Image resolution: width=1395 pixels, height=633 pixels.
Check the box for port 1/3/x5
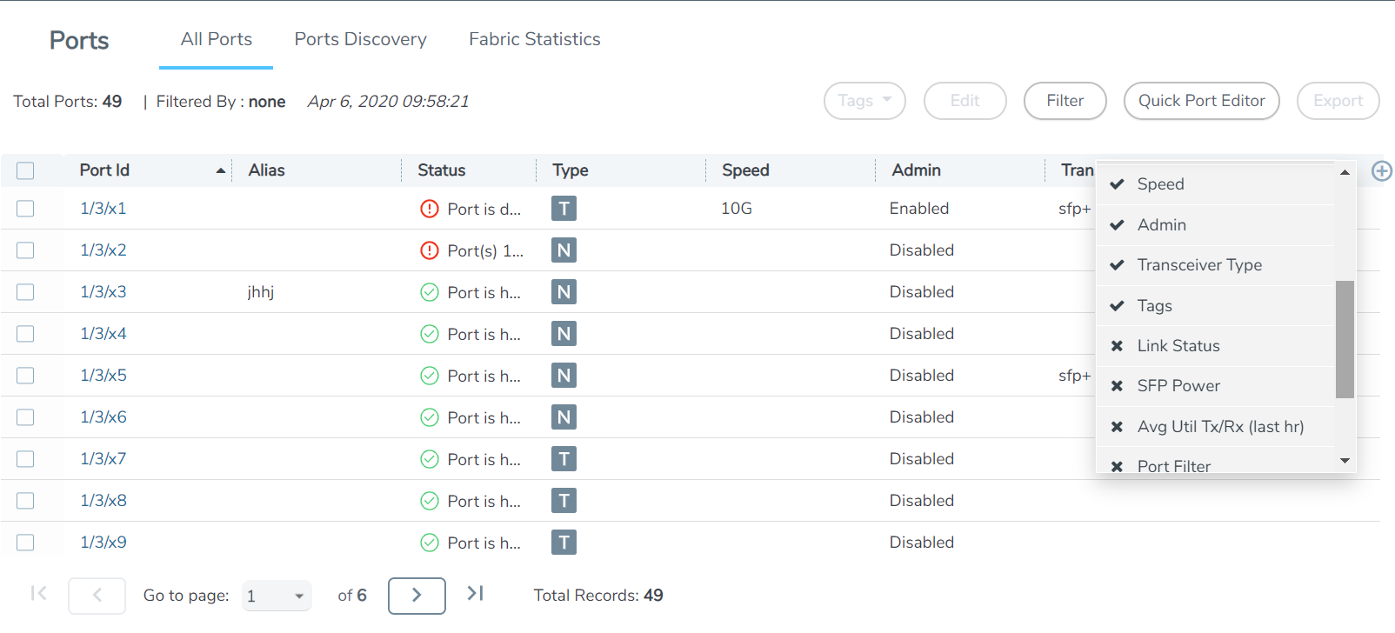[25, 376]
